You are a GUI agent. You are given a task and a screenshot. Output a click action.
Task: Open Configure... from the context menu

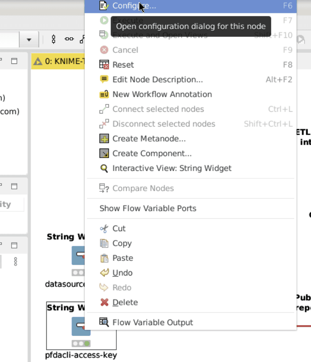click(191, 6)
